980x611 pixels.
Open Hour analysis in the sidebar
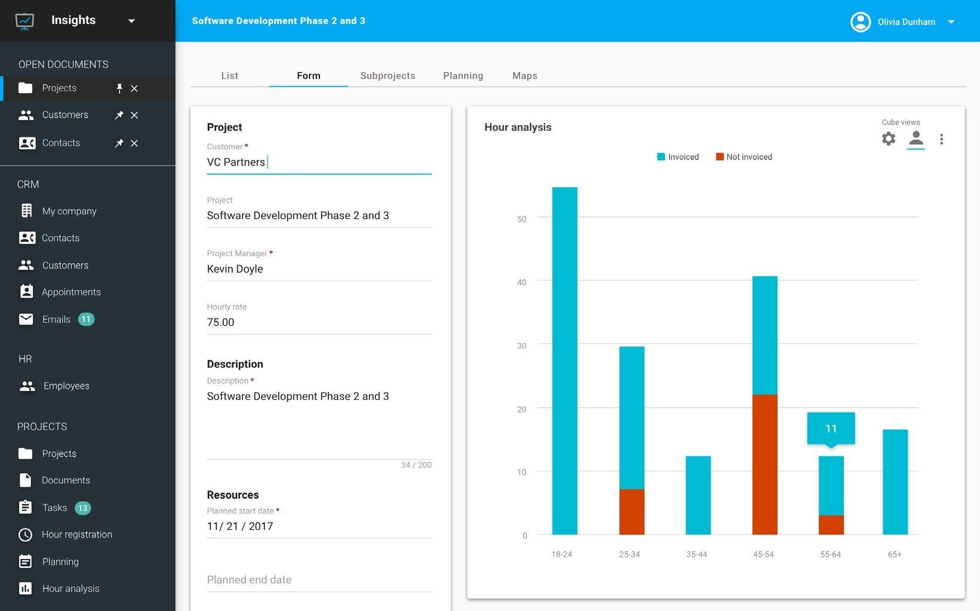point(70,588)
